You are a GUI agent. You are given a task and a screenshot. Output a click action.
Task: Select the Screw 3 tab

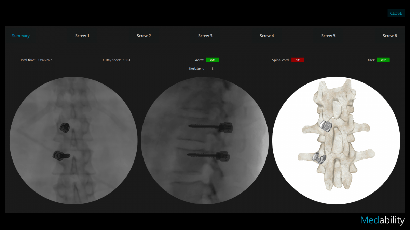click(x=205, y=36)
